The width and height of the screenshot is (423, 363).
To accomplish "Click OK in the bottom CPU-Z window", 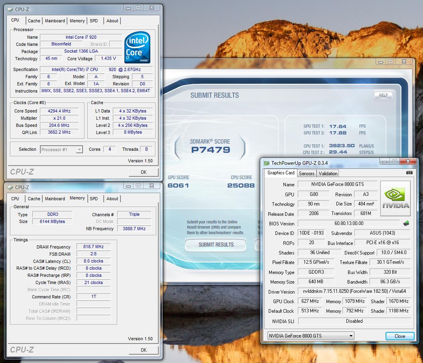I will click(144, 350).
